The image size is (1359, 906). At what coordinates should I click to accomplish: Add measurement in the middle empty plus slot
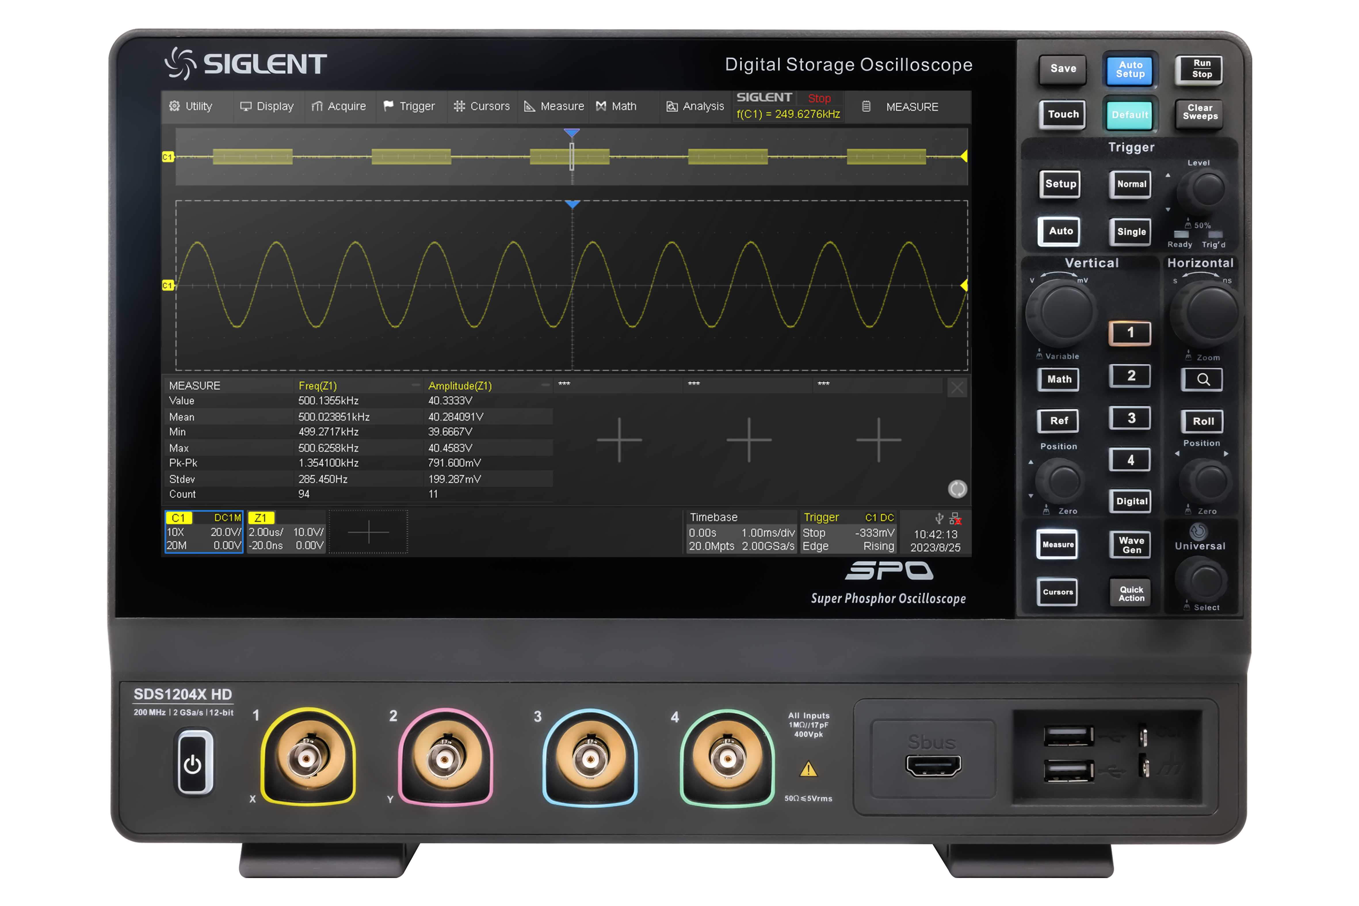click(x=749, y=440)
